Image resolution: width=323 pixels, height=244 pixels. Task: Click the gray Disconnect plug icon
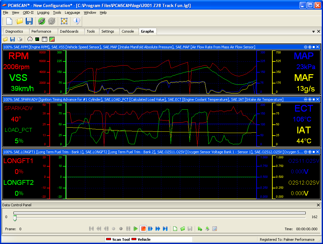52,21
